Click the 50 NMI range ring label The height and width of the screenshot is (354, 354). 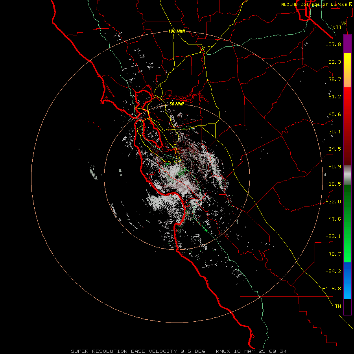point(177,104)
